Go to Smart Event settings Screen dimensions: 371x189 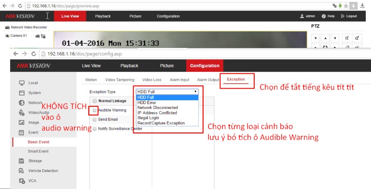[38, 152]
